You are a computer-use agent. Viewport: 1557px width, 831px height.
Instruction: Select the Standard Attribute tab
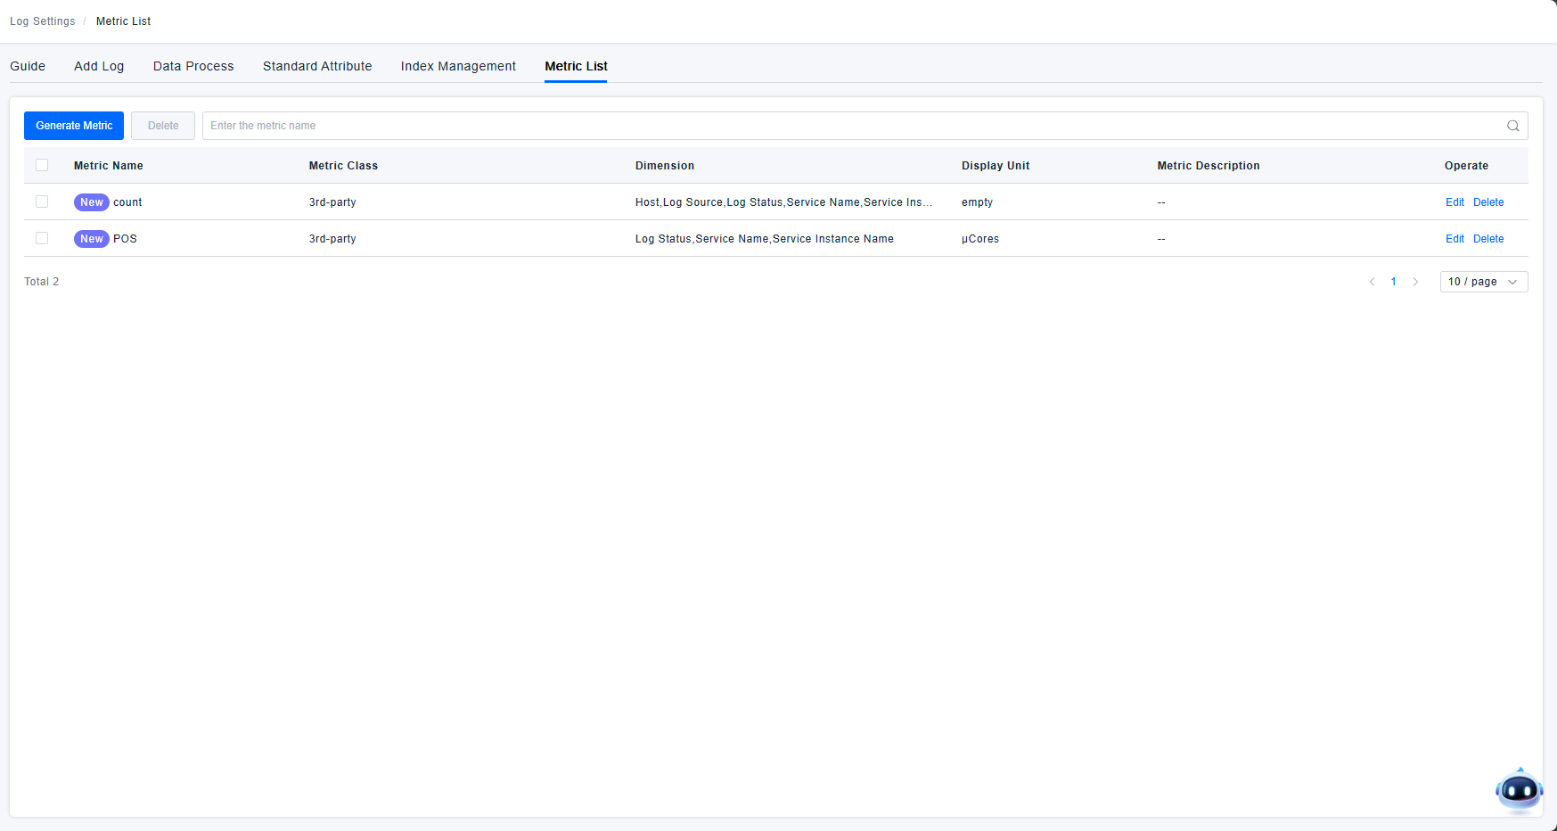317,66
